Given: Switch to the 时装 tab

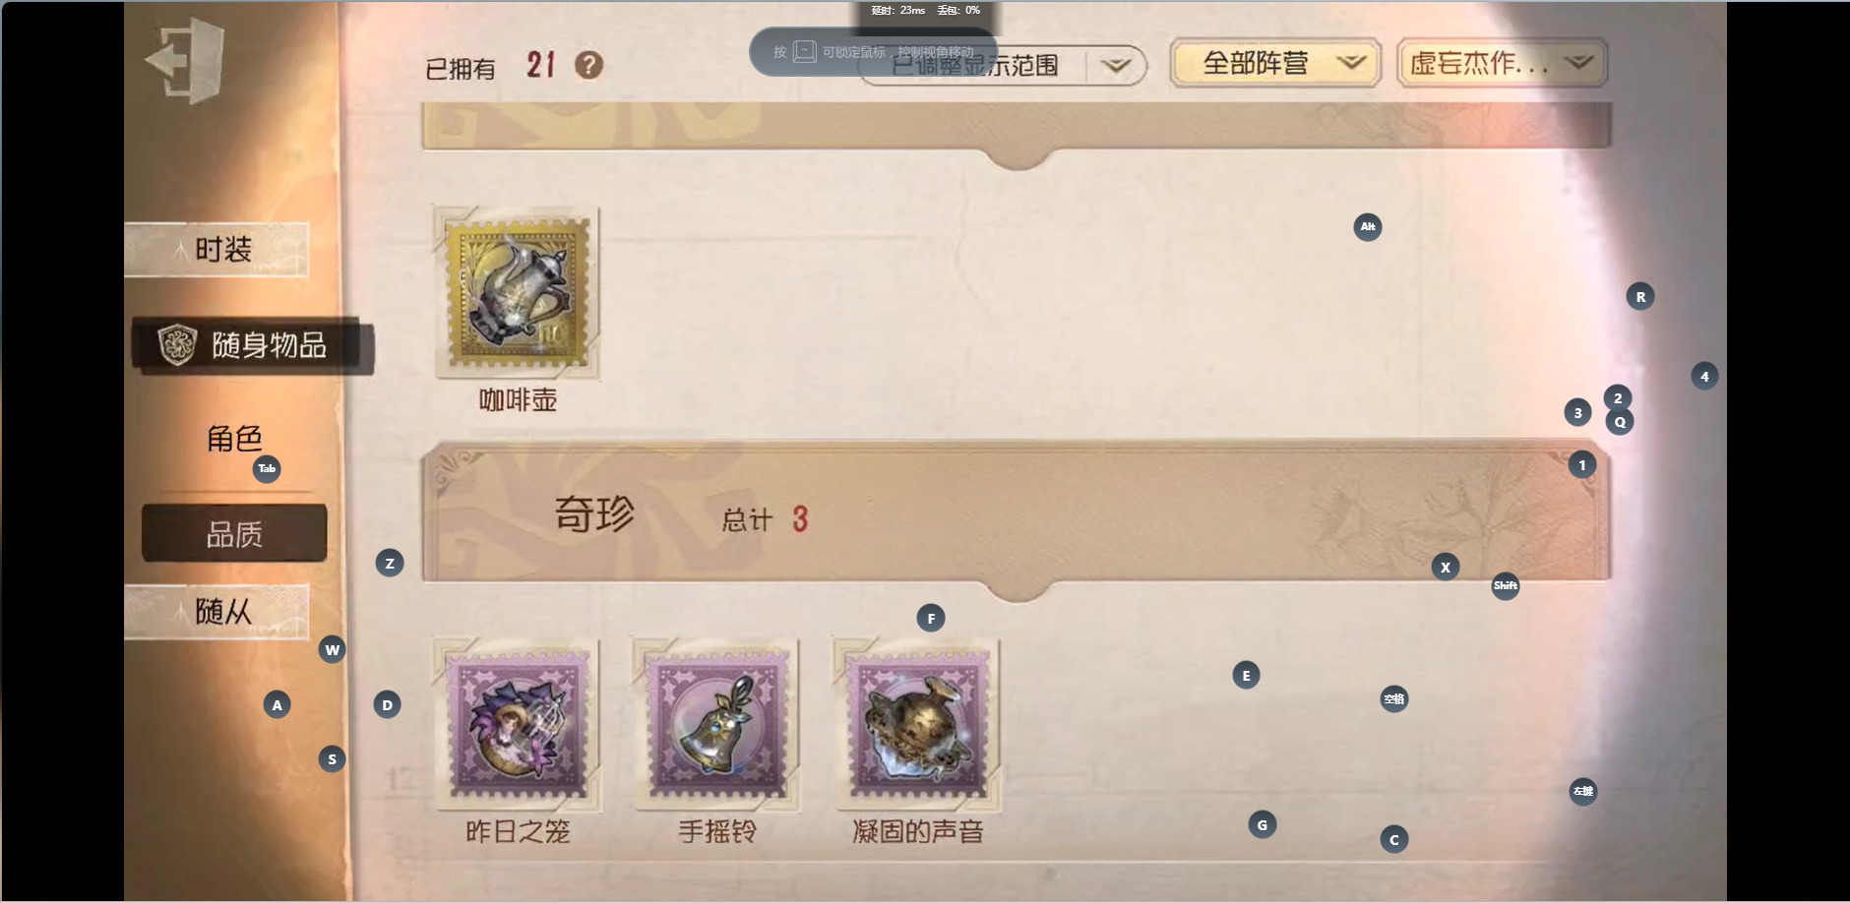Looking at the screenshot, I should tap(216, 250).
